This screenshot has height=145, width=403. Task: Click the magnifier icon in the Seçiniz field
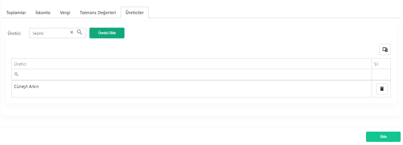coord(79,32)
